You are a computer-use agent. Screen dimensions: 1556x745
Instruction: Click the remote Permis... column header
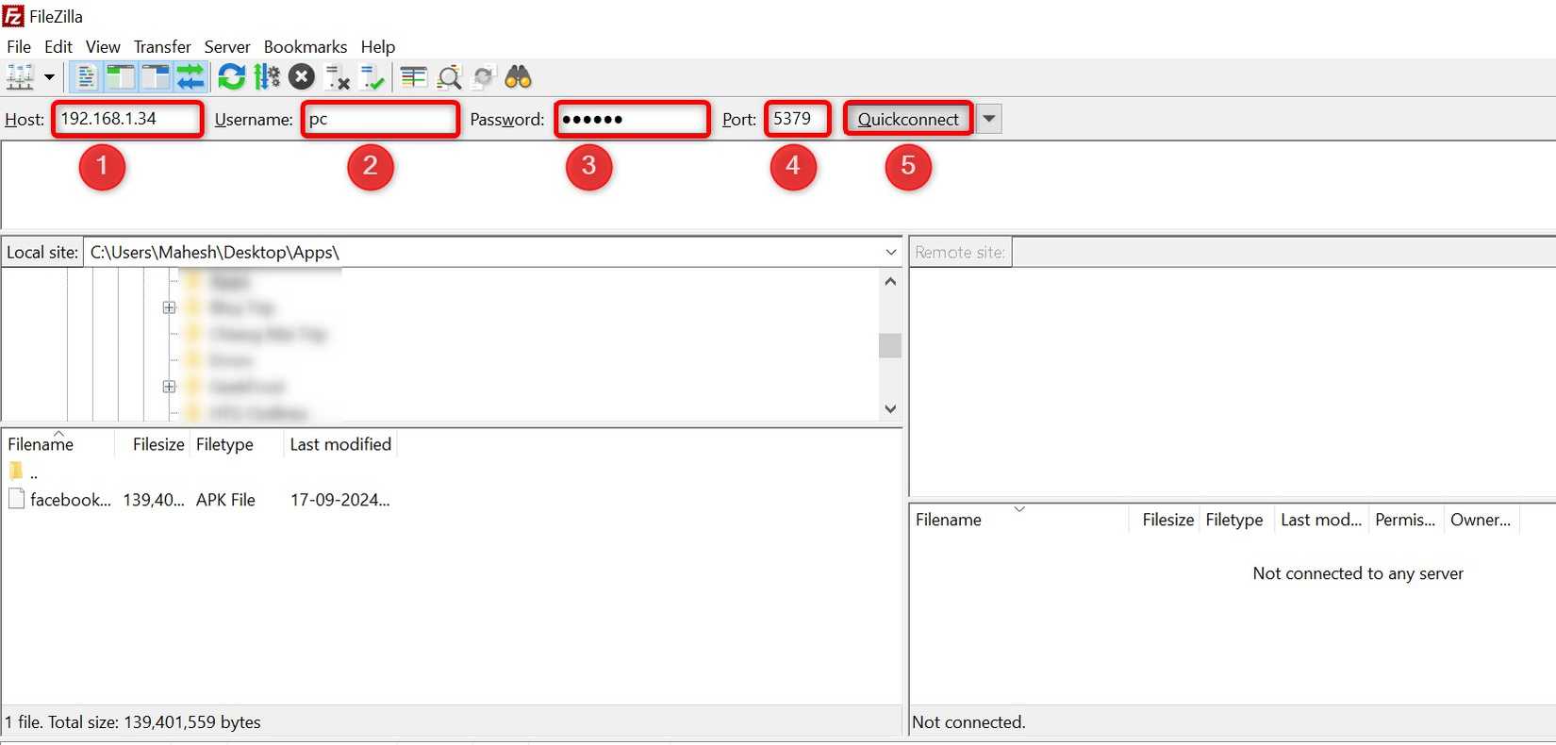pyautogui.click(x=1405, y=520)
